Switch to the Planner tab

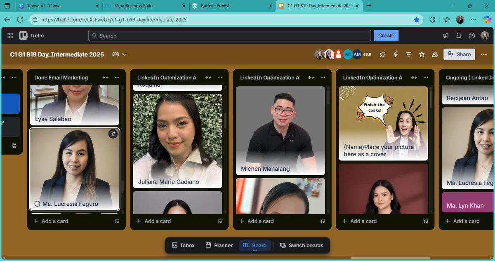pos(219,245)
